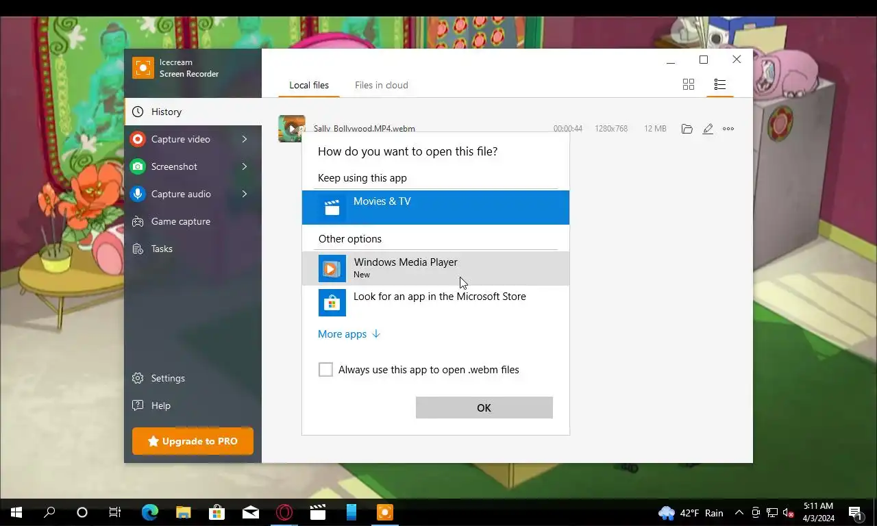Switch to list view layout
The height and width of the screenshot is (526, 877).
point(719,84)
